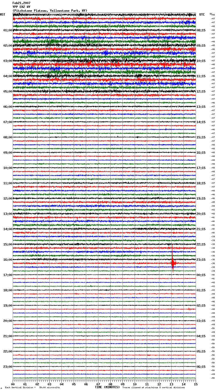
Task: Click the 13 minute axis tick label
Action: 171,384
